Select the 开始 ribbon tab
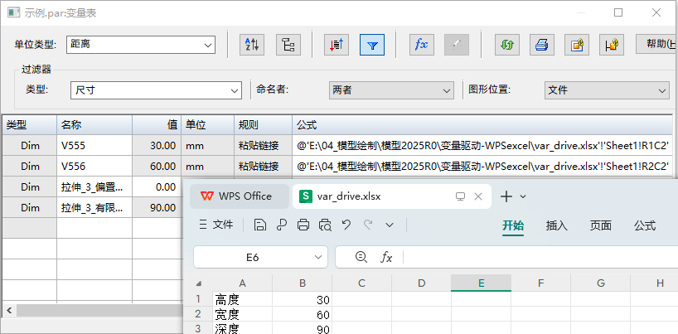This screenshot has width=678, height=334. click(513, 225)
